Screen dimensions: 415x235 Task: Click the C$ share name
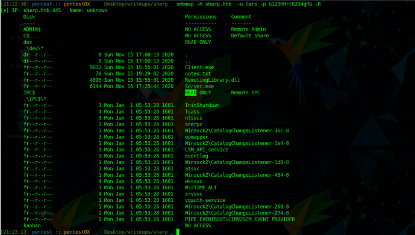27,35
